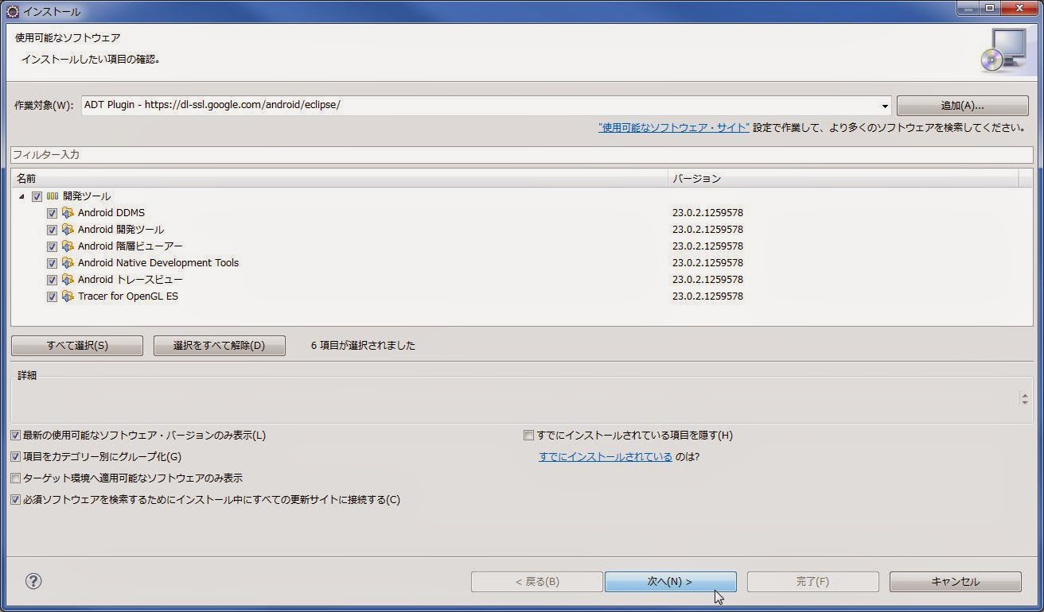1044x612 pixels.
Task: Click the 開発ツール category icon
Action: pos(53,196)
